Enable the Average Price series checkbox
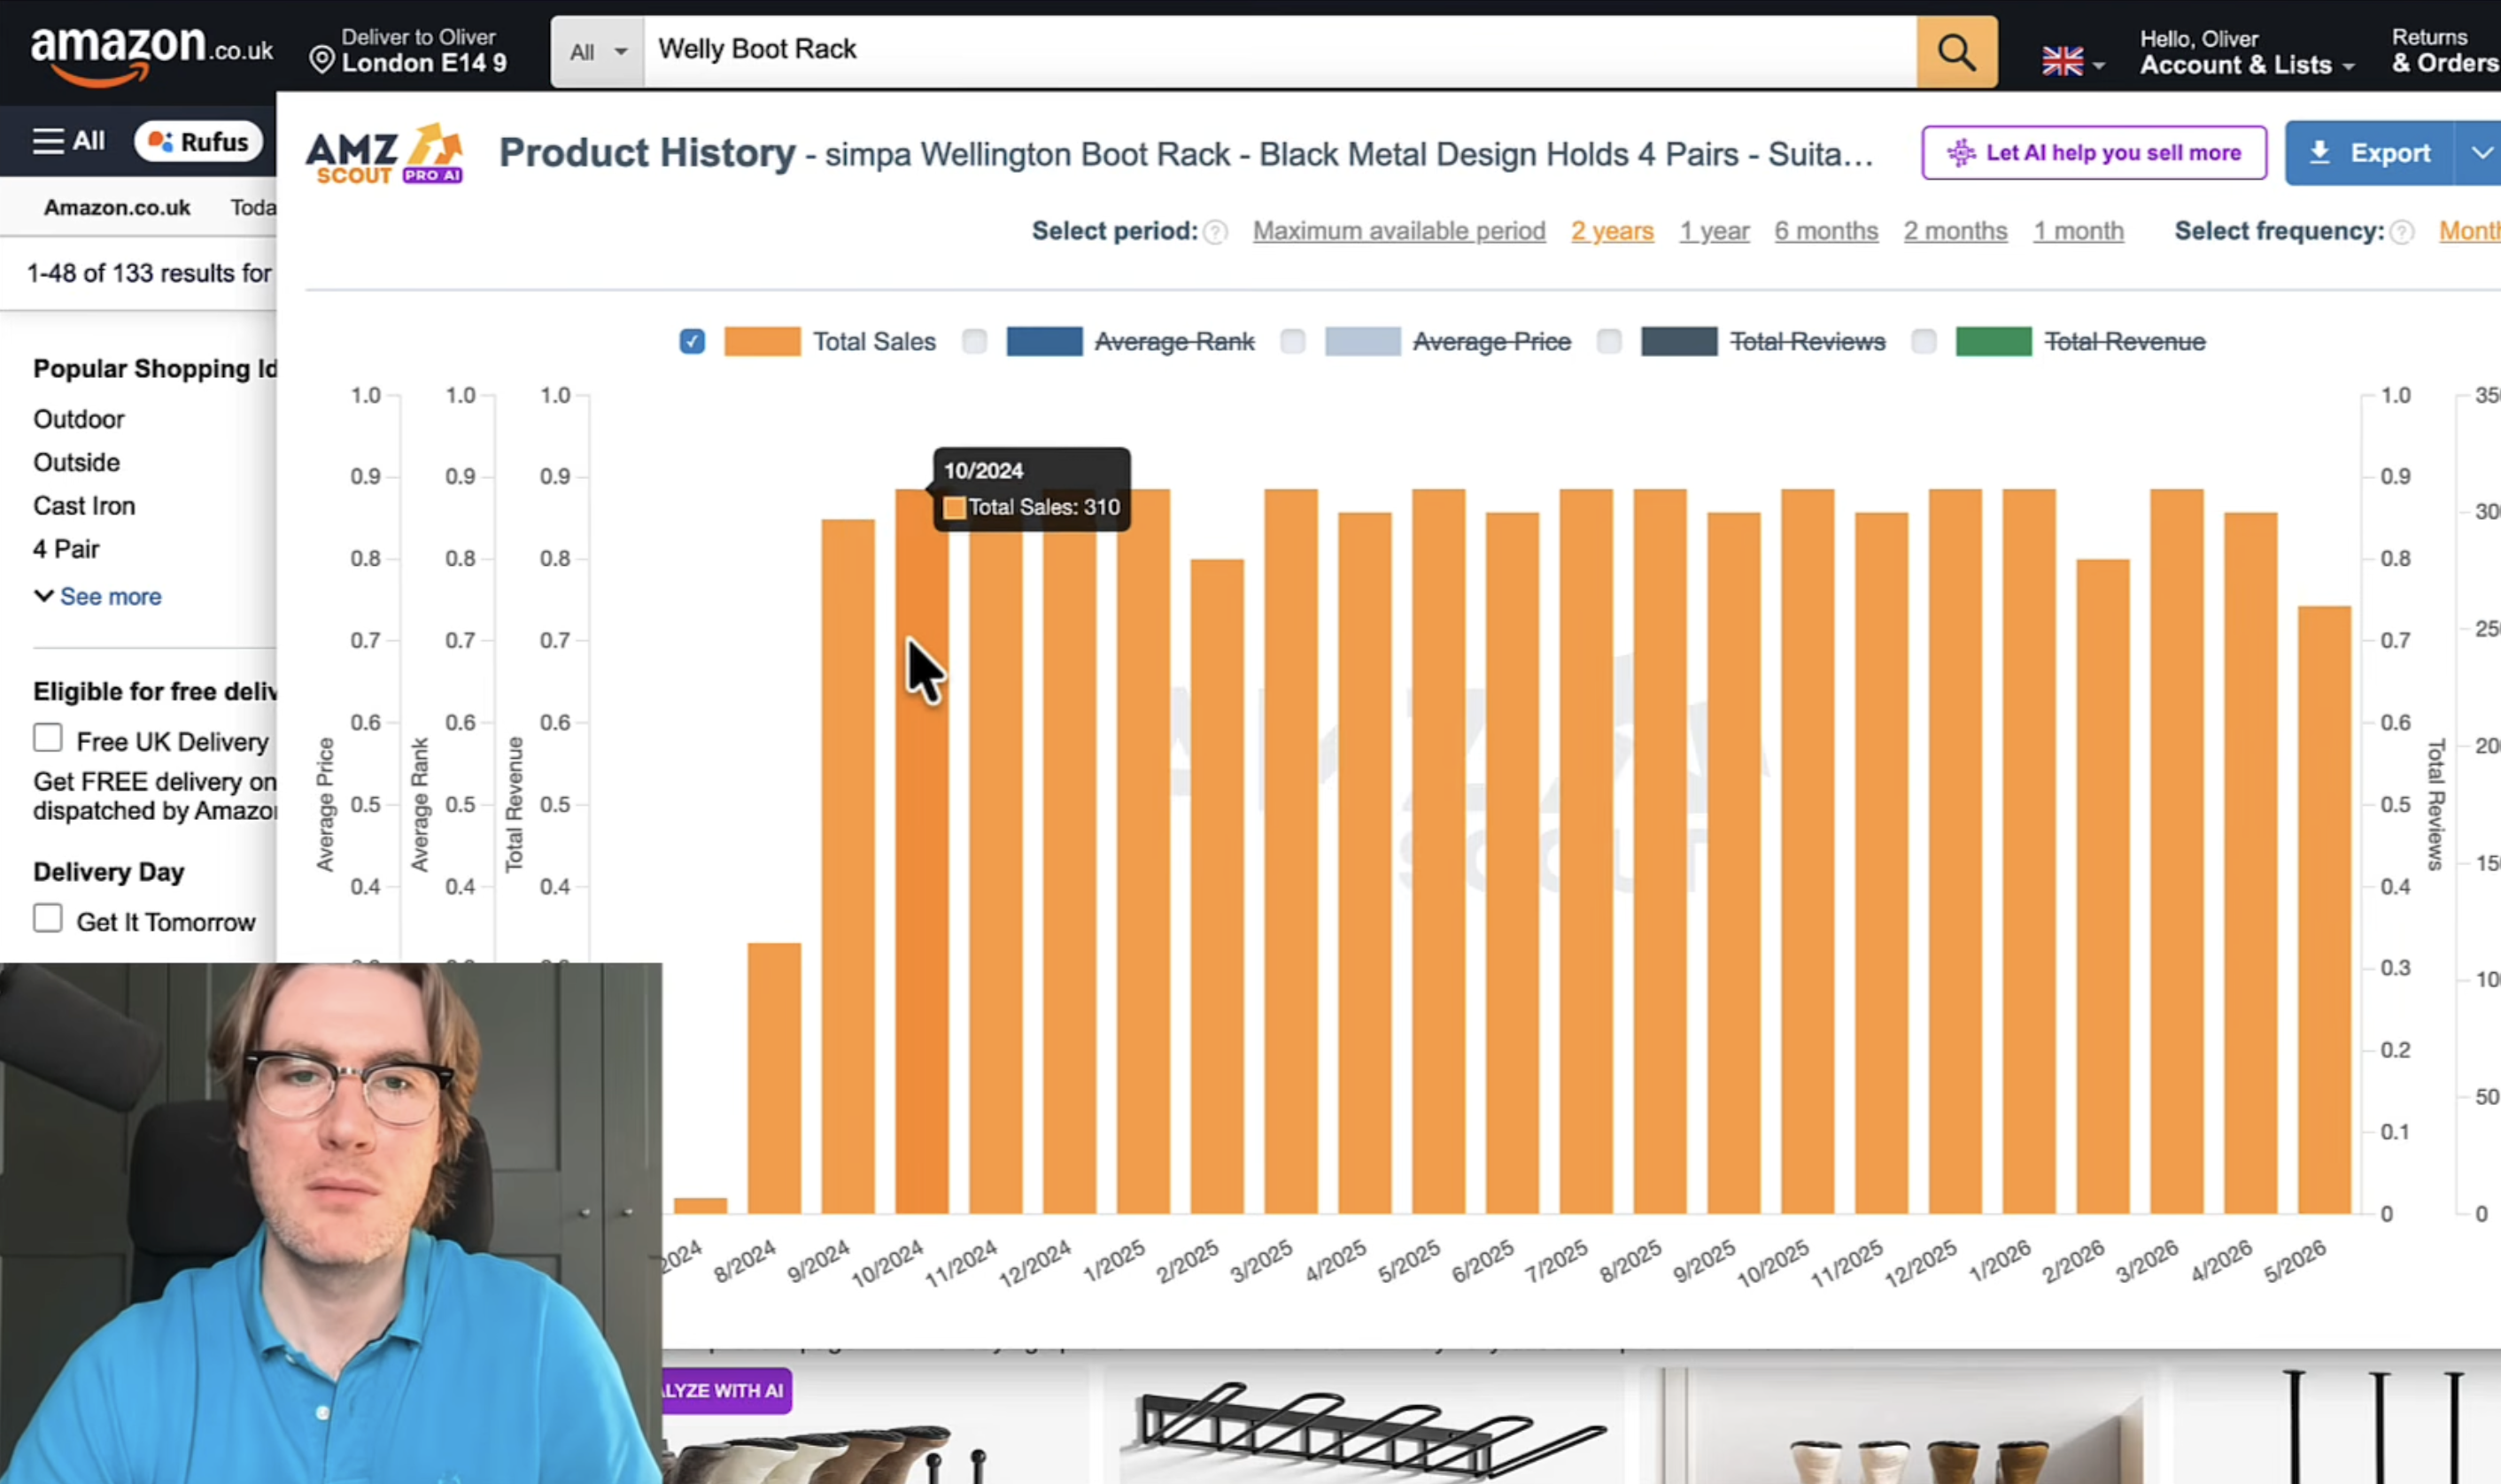Image resolution: width=2501 pixels, height=1484 pixels. pyautogui.click(x=1292, y=342)
